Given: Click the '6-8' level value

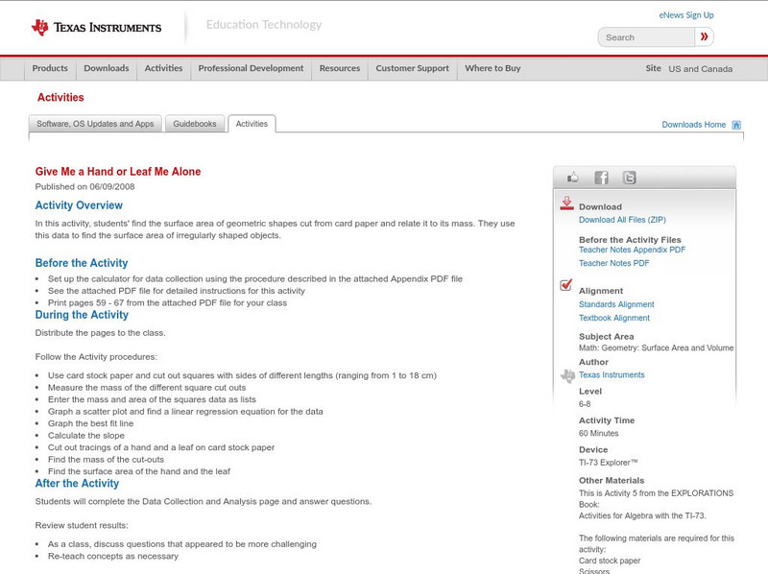Looking at the screenshot, I should 585,404.
